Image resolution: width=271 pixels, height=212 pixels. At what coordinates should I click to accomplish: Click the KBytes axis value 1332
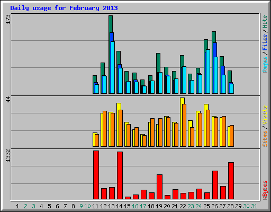(8, 156)
